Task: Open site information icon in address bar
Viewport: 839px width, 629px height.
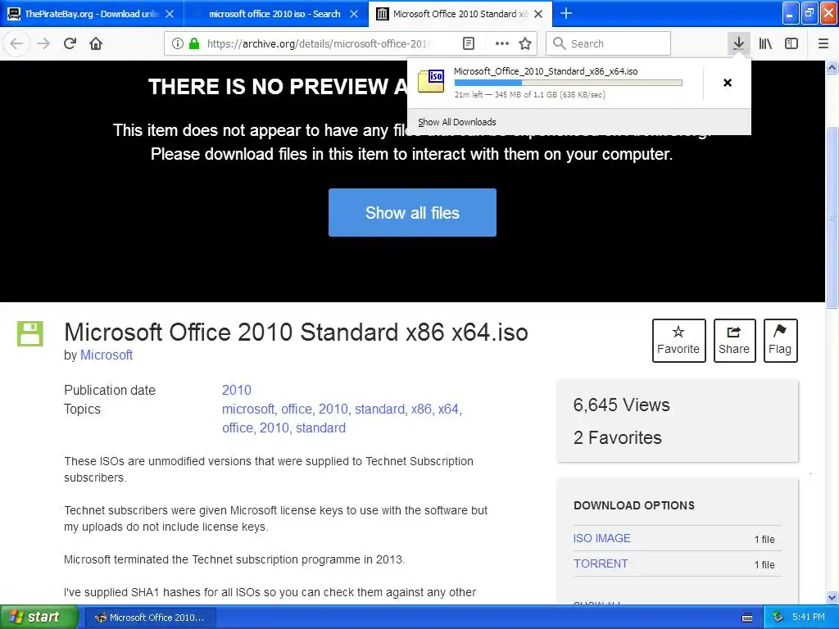Action: click(178, 44)
